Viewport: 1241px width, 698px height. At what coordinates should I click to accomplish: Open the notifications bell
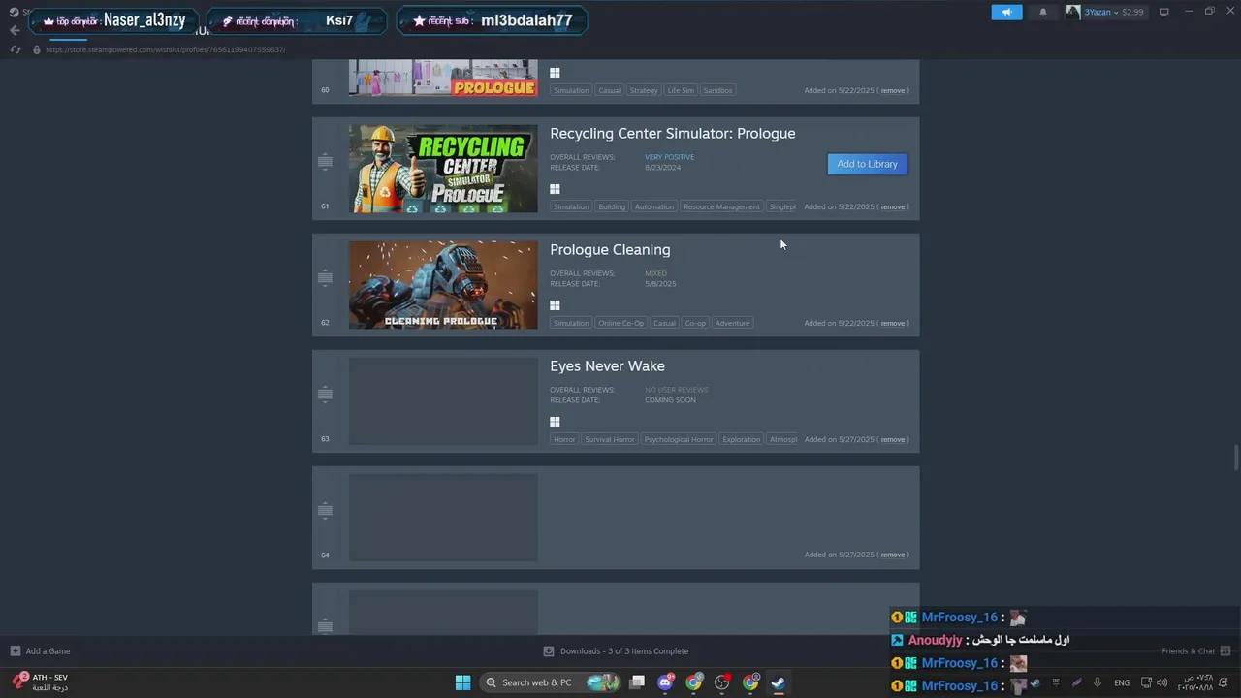[x=1043, y=12]
